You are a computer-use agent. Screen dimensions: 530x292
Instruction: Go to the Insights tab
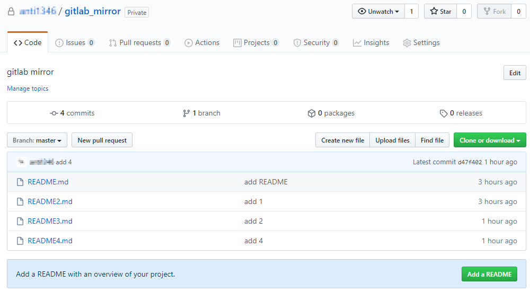coord(371,42)
